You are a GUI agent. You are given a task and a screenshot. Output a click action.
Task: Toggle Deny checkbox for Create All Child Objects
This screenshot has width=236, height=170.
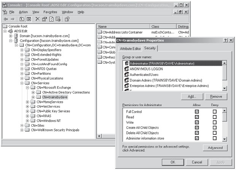215,127
